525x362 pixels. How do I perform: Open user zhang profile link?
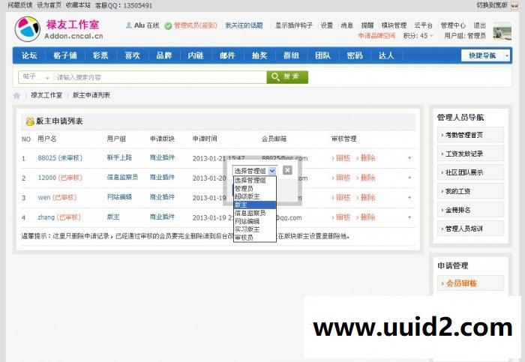pyautogui.click(x=46, y=217)
